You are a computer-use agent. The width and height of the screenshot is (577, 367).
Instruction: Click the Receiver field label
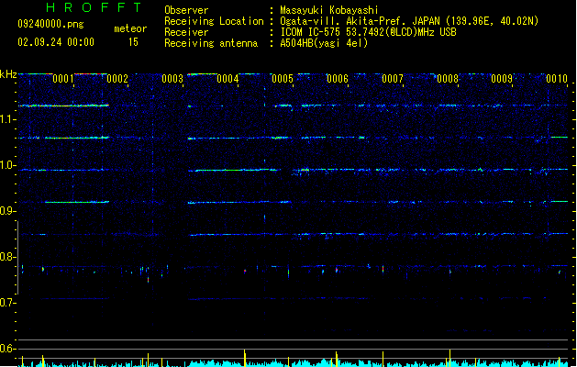click(x=186, y=32)
